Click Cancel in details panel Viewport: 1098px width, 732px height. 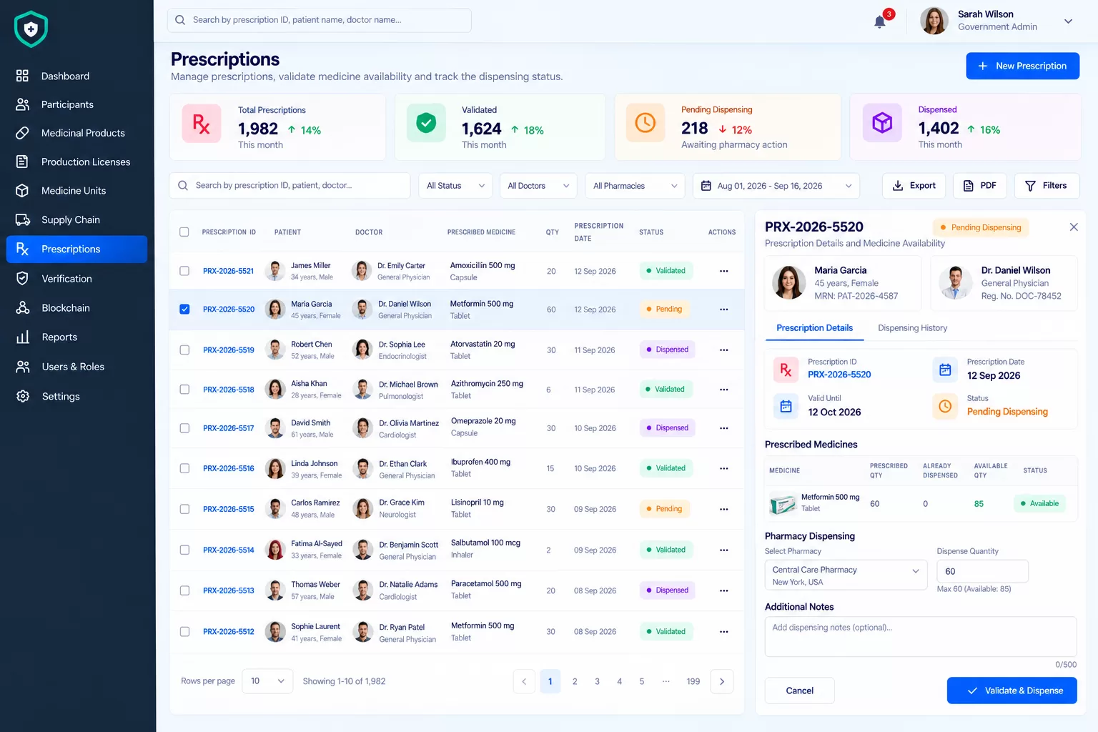coord(799,691)
